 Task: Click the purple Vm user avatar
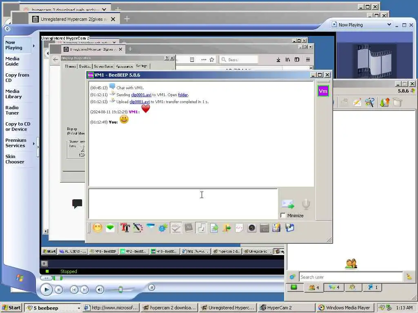[323, 91]
